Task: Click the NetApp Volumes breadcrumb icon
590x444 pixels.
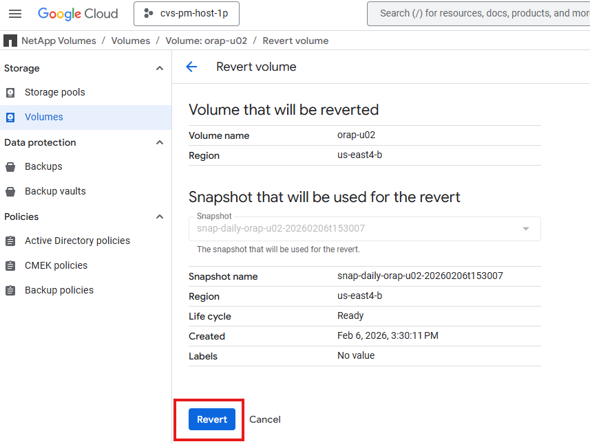Action: tap(10, 41)
